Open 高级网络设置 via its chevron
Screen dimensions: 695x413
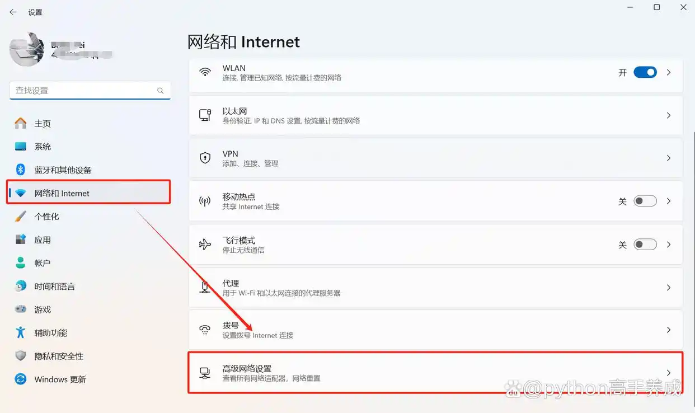pos(669,373)
